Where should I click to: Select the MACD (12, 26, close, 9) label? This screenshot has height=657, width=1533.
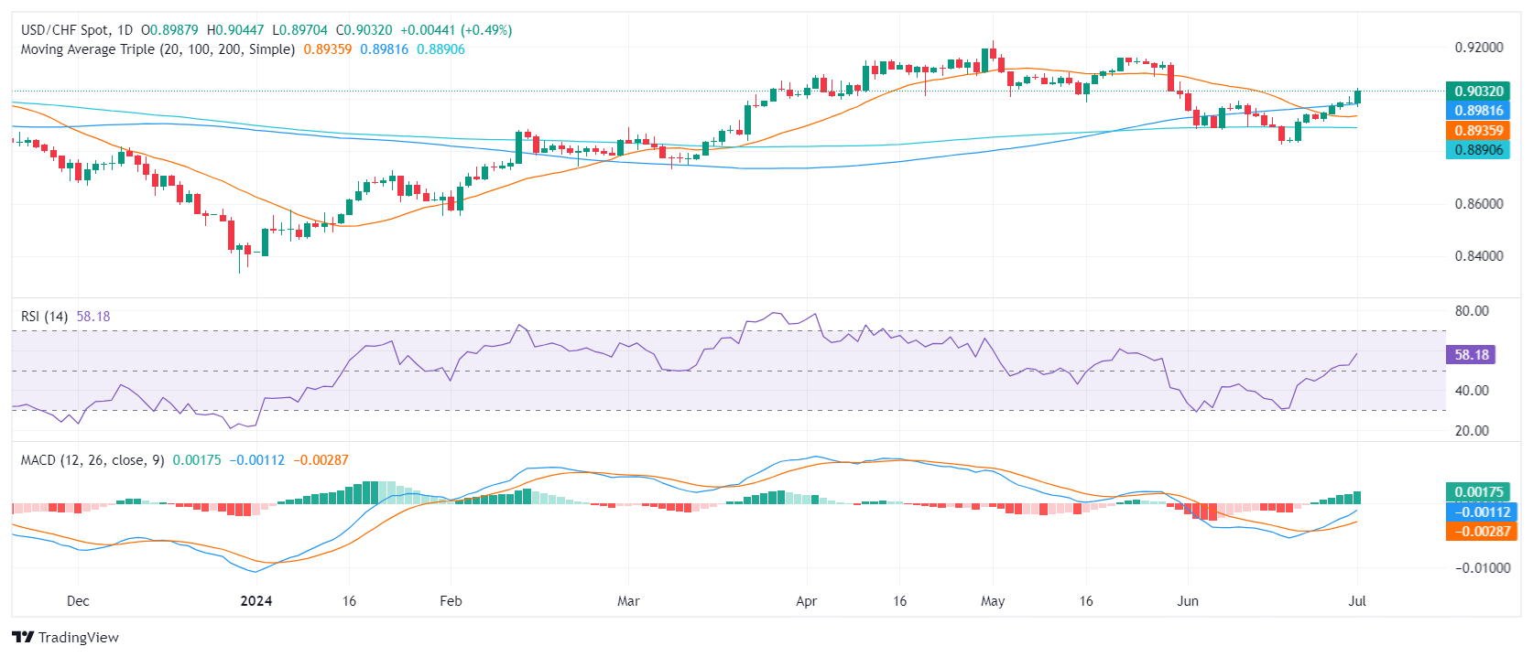[x=92, y=460]
